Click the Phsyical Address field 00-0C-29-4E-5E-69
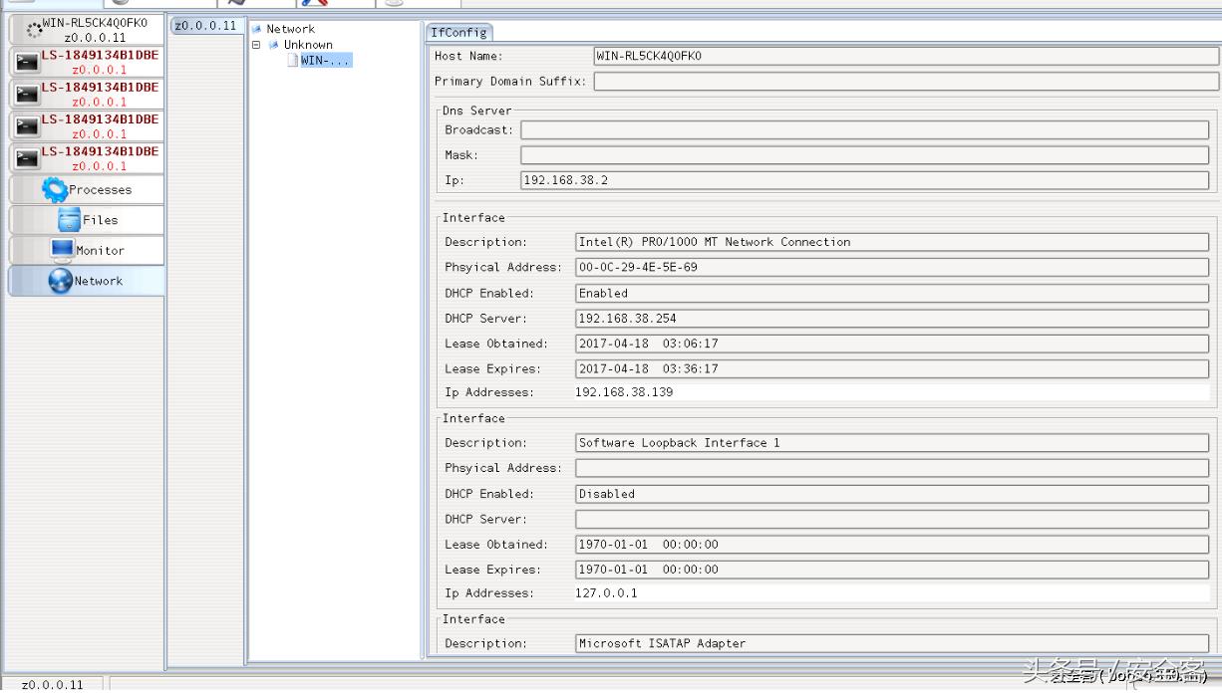Screen dimensions: 1222x694 892,268
